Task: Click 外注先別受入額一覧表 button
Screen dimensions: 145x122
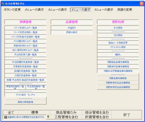Action: (25, 54)
